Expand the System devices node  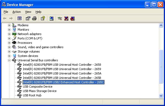tap(9, 56)
